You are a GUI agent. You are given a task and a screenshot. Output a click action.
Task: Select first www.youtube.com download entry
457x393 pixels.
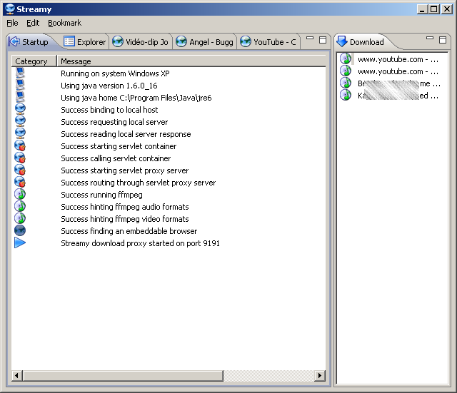(398, 59)
